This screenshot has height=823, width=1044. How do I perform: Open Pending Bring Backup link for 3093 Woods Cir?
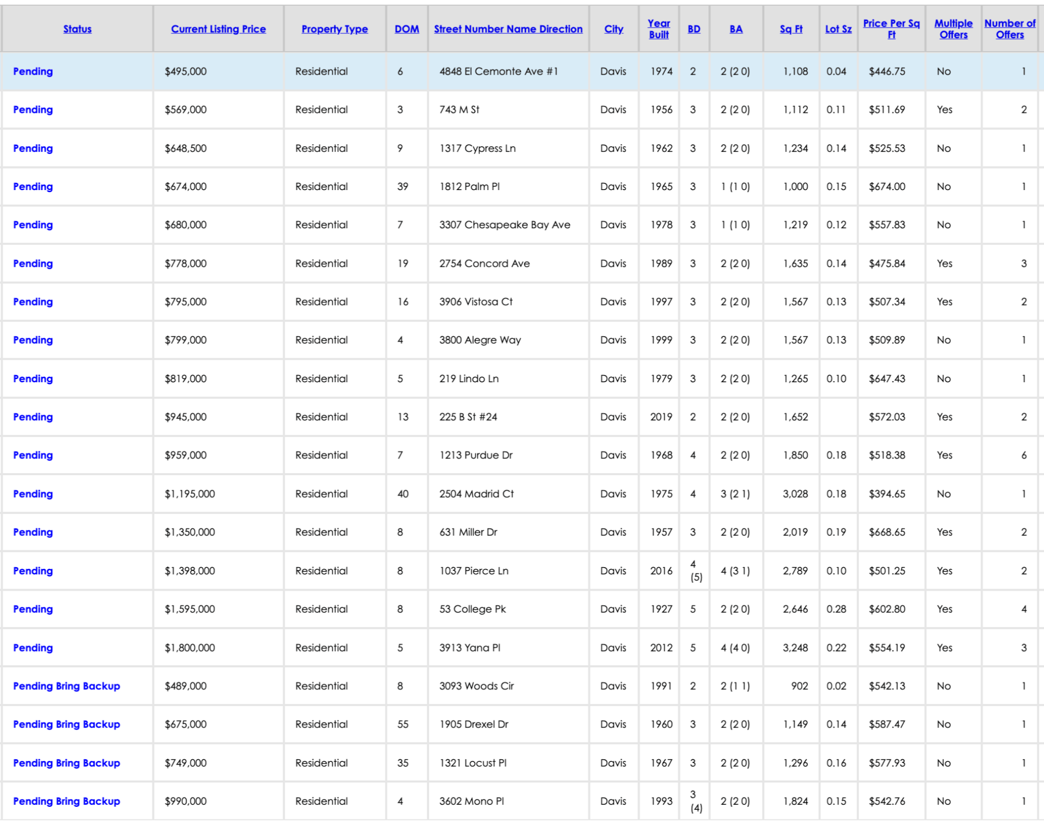66,686
